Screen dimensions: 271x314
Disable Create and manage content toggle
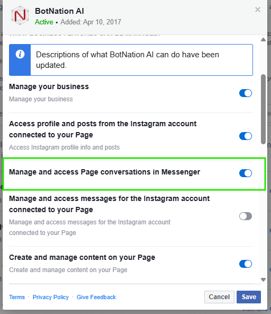click(x=246, y=264)
